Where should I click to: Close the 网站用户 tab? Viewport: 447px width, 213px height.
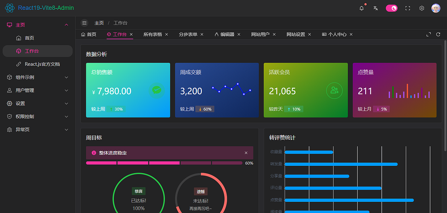(x=274, y=34)
